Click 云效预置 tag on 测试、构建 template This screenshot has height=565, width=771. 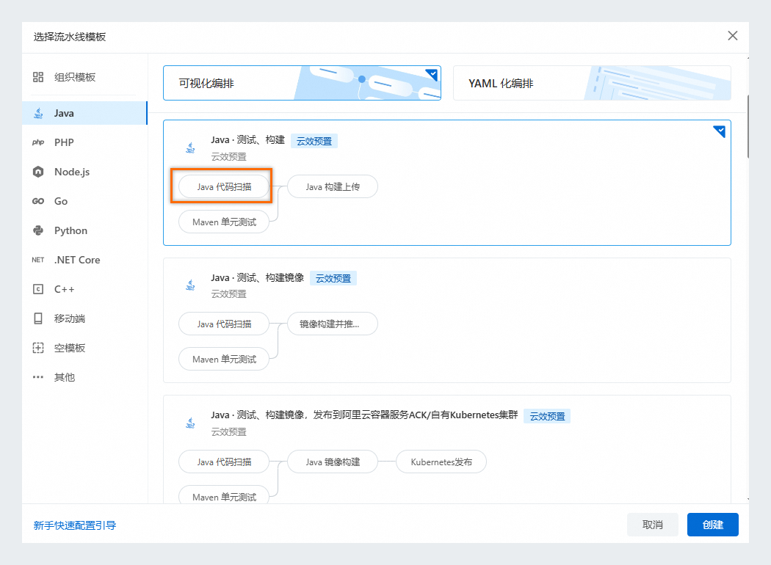pyautogui.click(x=314, y=142)
